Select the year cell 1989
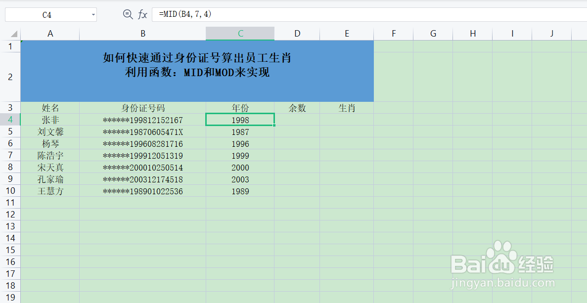The height and width of the screenshot is (303, 587). point(240,191)
